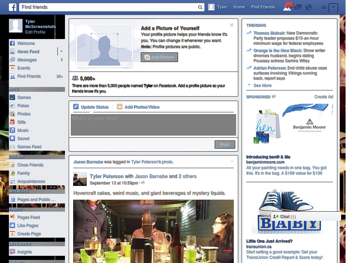Click Tyler Paterson's photo link in story header
The height and width of the screenshot is (263, 350).
pos(152,162)
